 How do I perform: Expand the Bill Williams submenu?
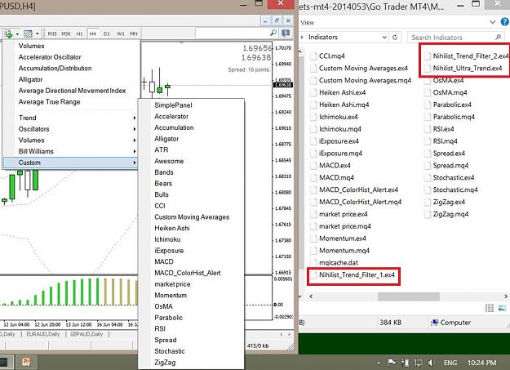(x=72, y=151)
